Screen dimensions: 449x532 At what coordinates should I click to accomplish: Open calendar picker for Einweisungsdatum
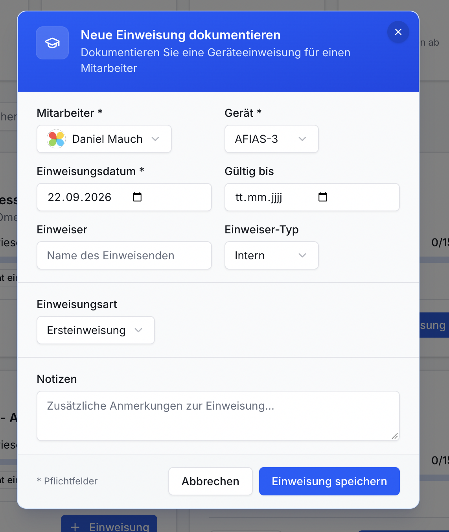(137, 197)
